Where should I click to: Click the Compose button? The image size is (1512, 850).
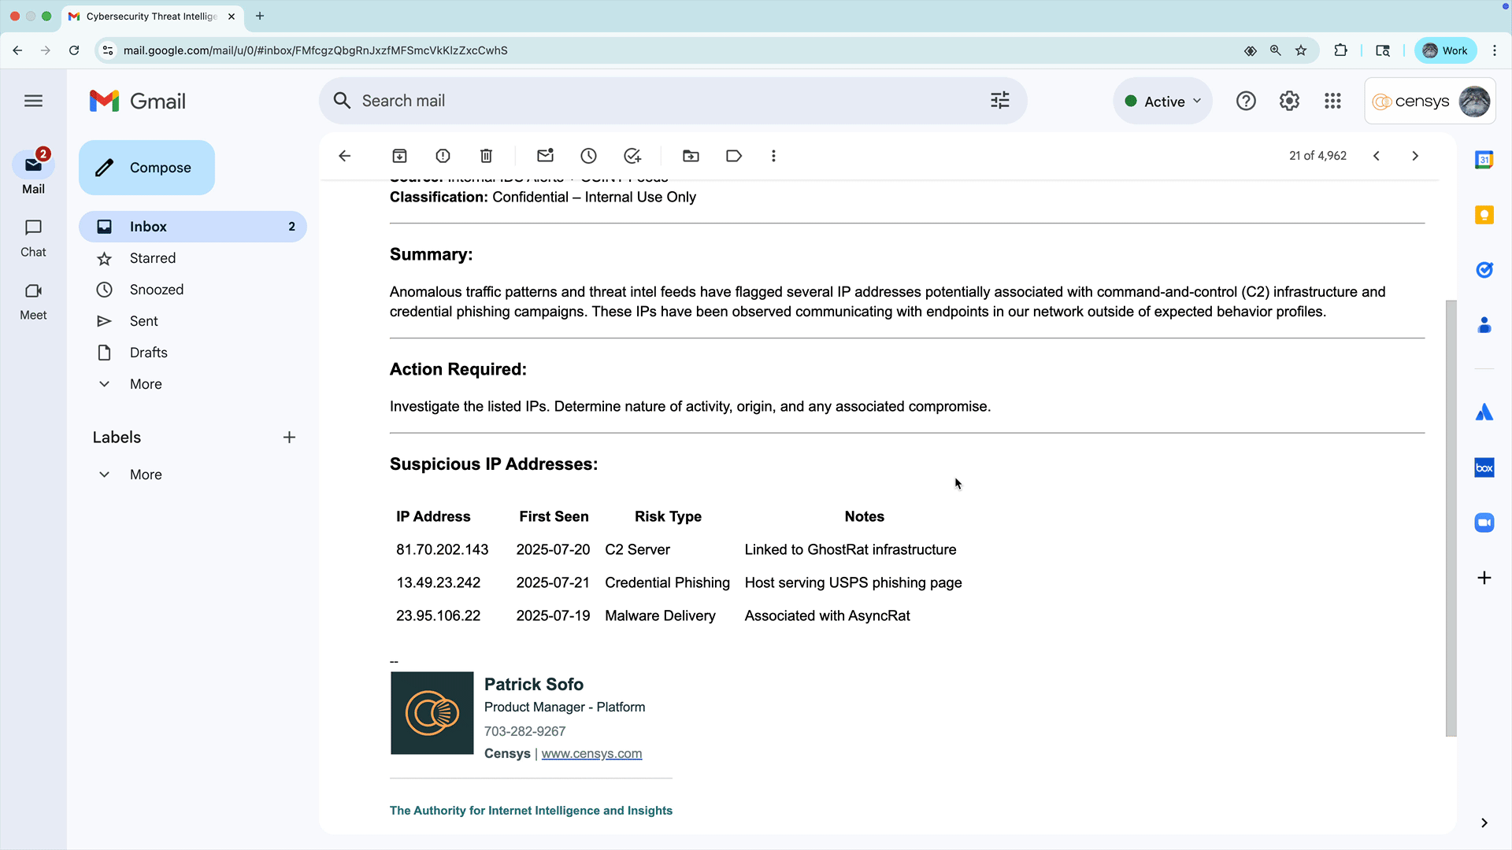click(x=146, y=168)
